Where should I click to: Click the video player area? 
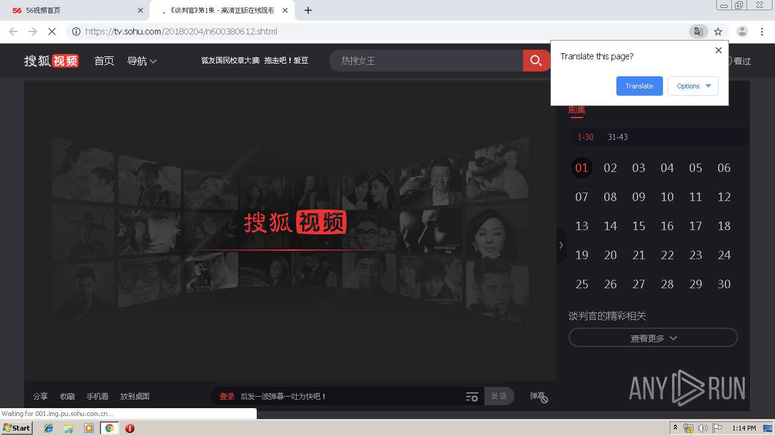point(290,230)
